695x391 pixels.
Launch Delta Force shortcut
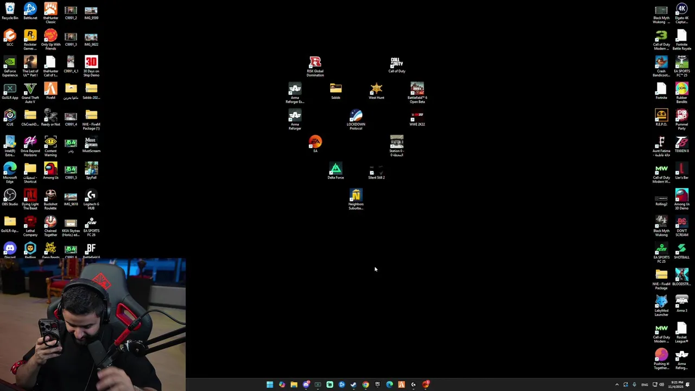(x=336, y=171)
